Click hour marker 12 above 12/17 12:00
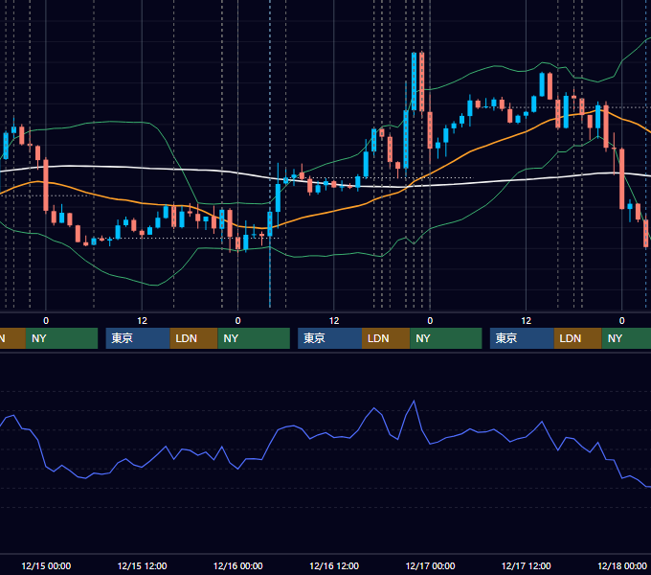This screenshot has height=575, width=651. coord(526,321)
